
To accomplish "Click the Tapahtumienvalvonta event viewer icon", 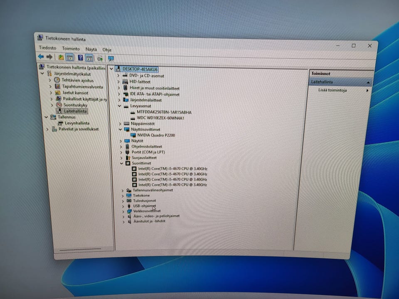I will point(57,86).
